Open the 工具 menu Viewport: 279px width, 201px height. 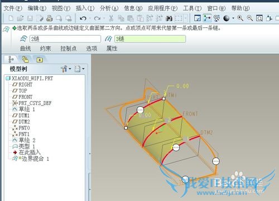point(193,8)
